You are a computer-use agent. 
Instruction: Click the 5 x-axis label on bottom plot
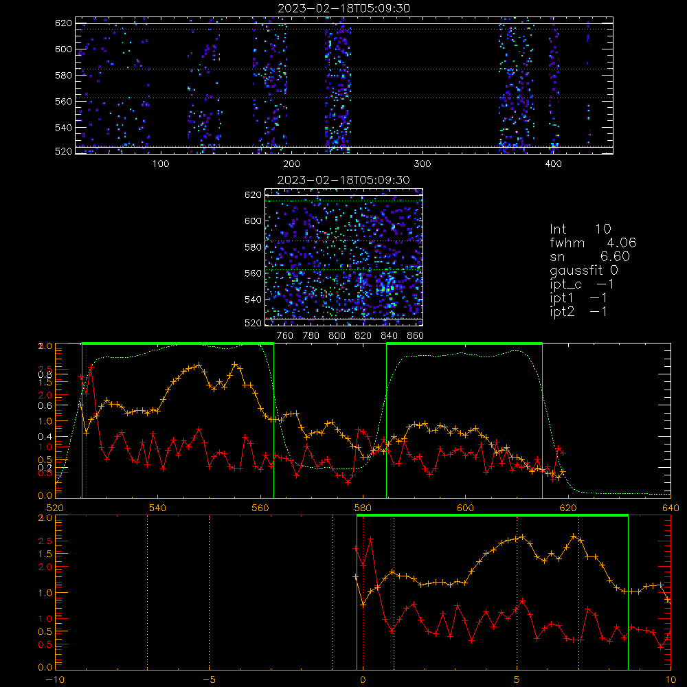point(517,679)
